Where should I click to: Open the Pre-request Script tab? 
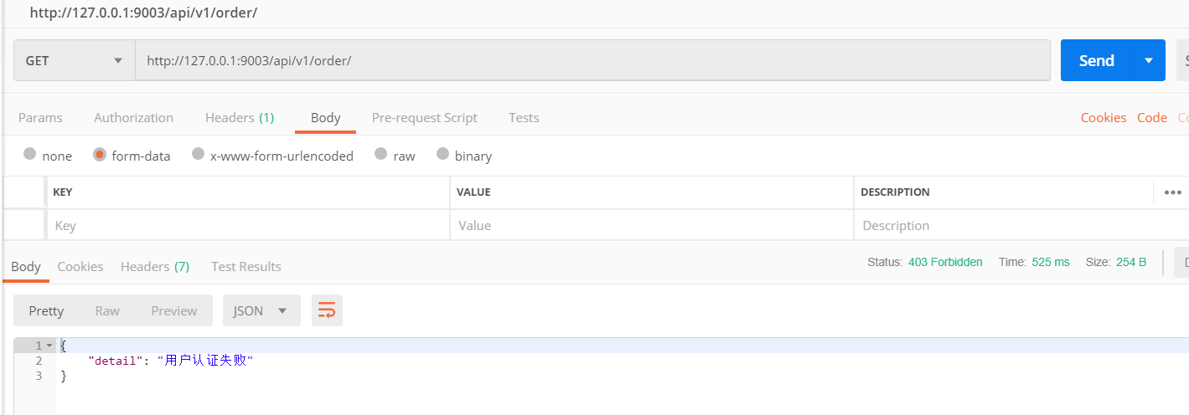coord(425,118)
